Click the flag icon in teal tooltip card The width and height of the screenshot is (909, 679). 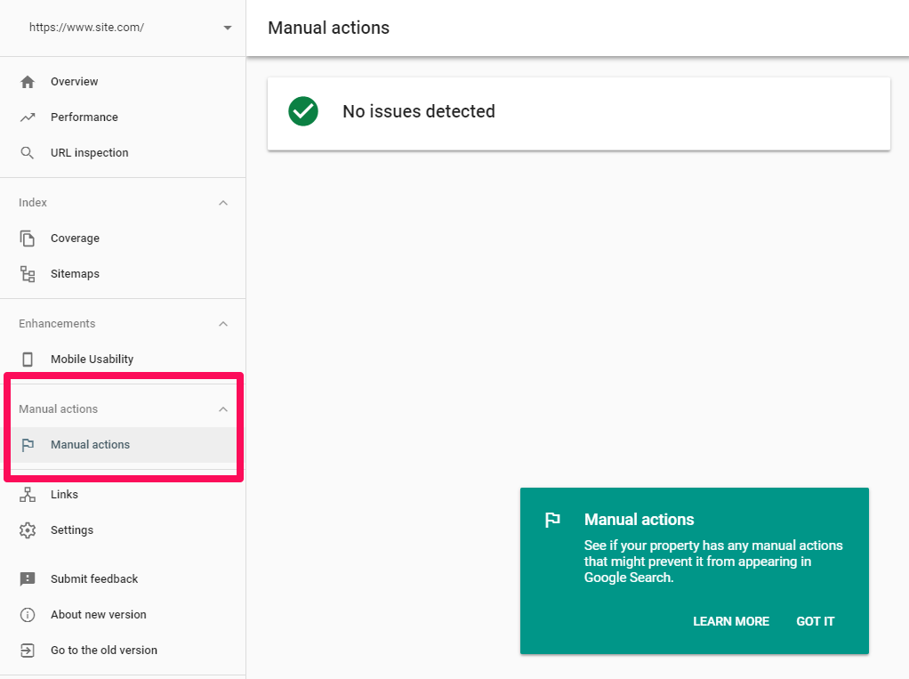pos(552,520)
